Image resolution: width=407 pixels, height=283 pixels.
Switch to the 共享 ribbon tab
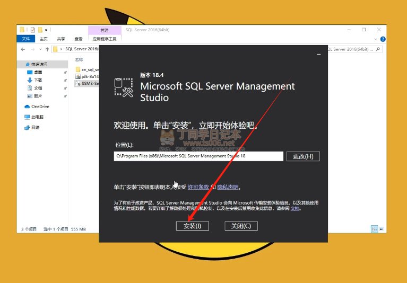click(61, 39)
